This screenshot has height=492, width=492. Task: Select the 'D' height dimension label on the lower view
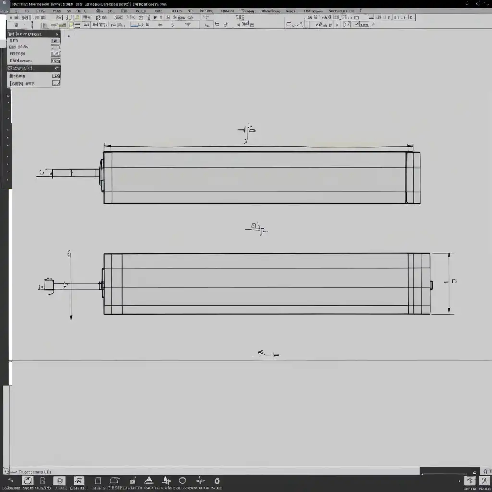point(454,281)
